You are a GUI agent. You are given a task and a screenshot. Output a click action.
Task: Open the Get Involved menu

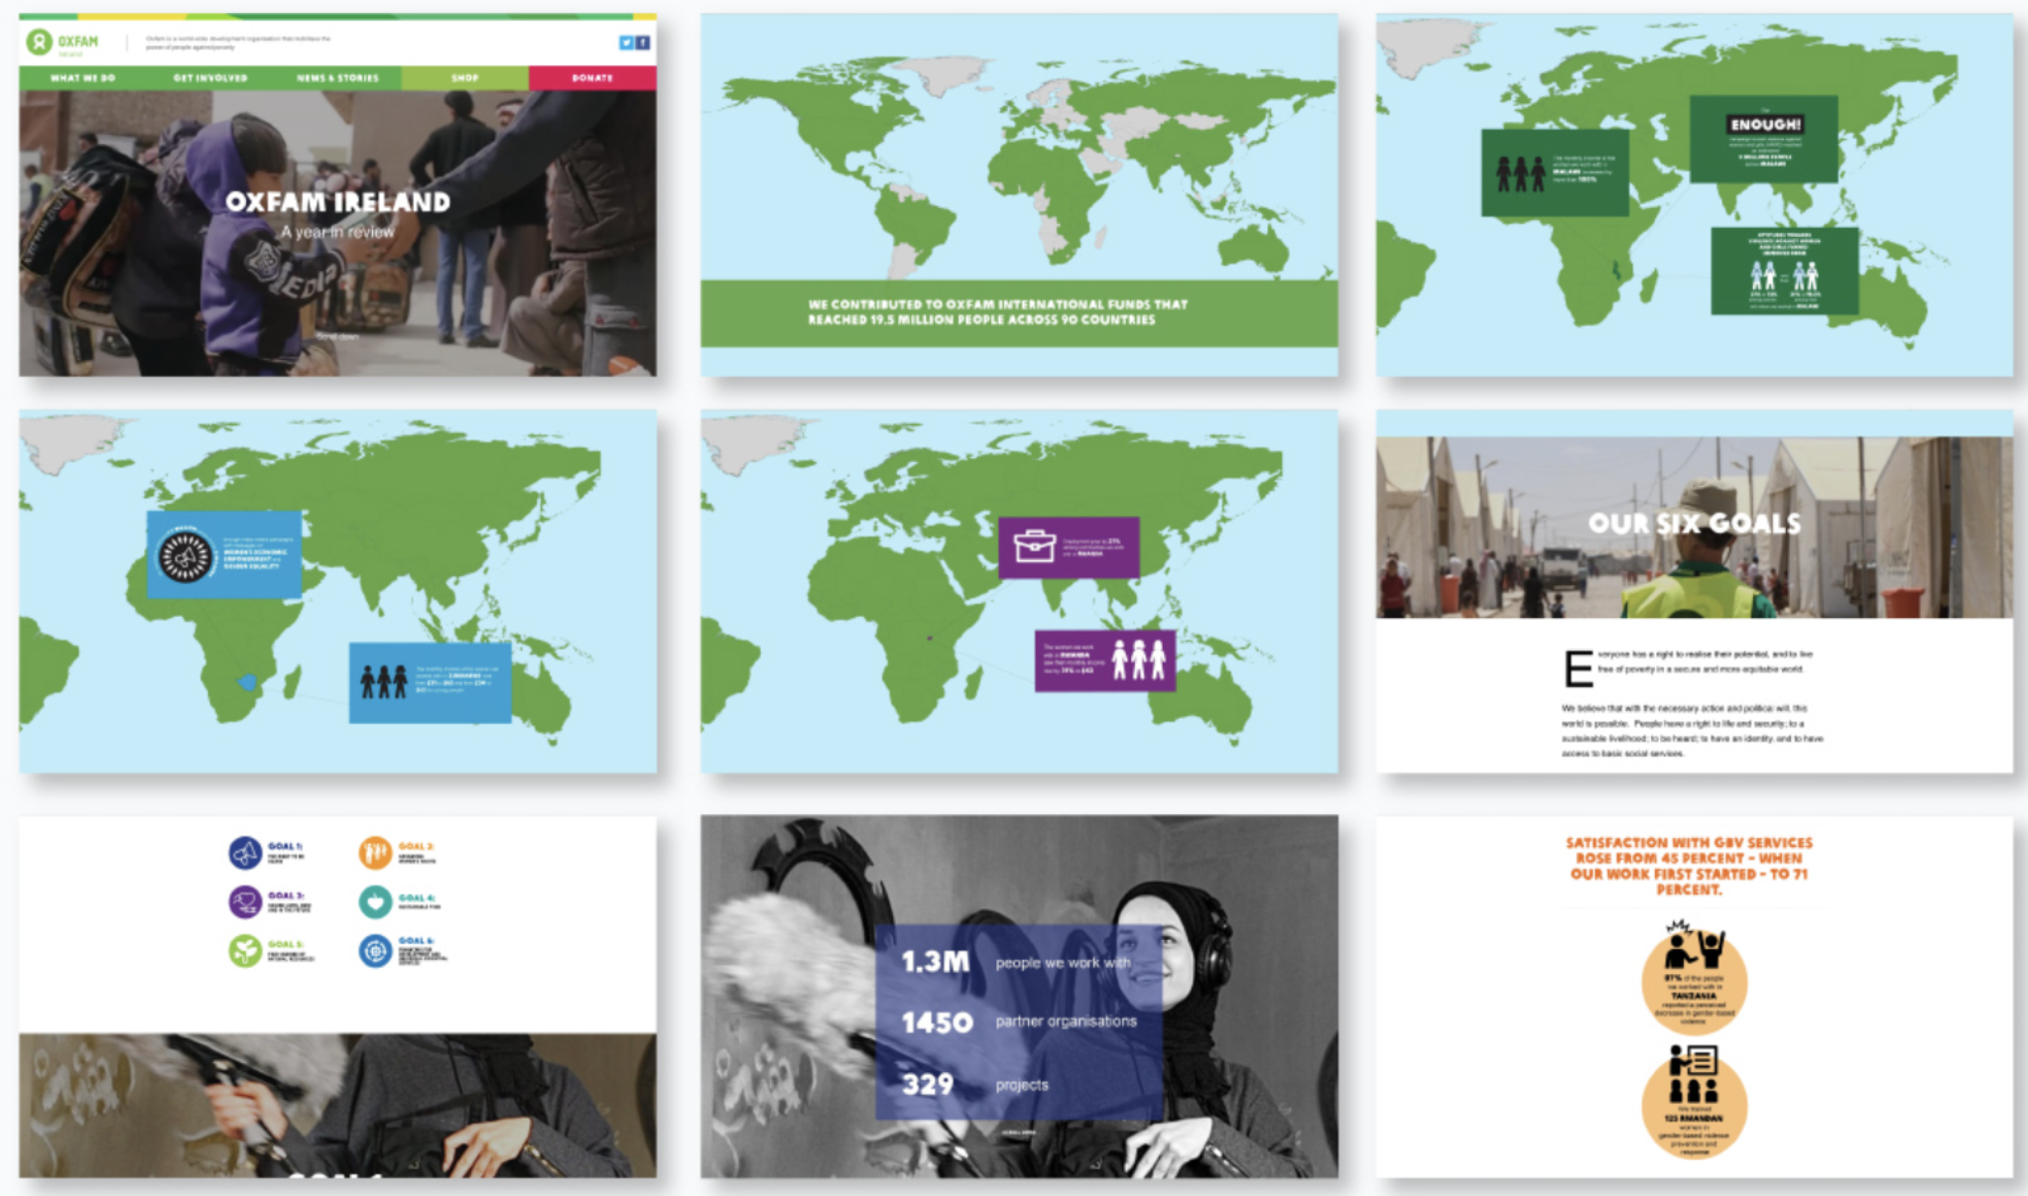(210, 77)
